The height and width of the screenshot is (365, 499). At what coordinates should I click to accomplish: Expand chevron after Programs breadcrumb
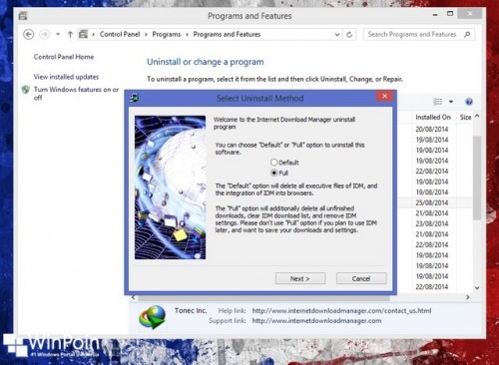pyautogui.click(x=187, y=35)
